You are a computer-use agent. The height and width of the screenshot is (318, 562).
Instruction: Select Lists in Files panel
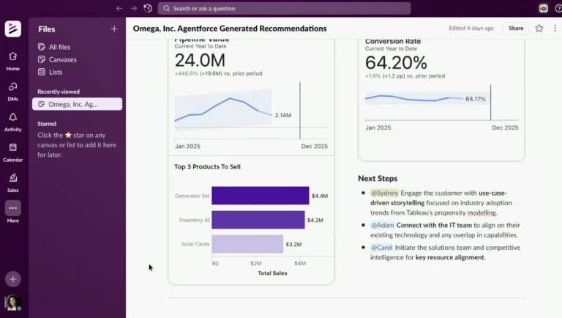pyautogui.click(x=56, y=72)
